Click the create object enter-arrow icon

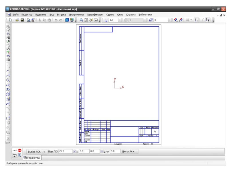click(15, 150)
